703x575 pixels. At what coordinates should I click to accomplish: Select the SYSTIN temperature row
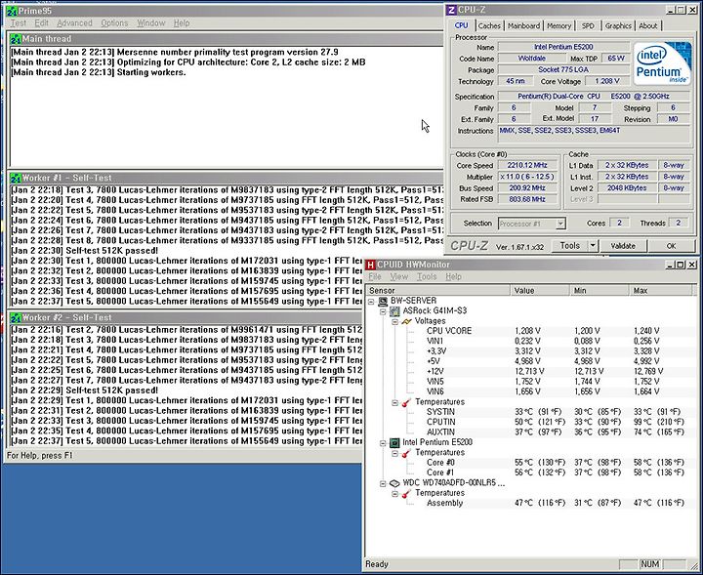click(531, 411)
